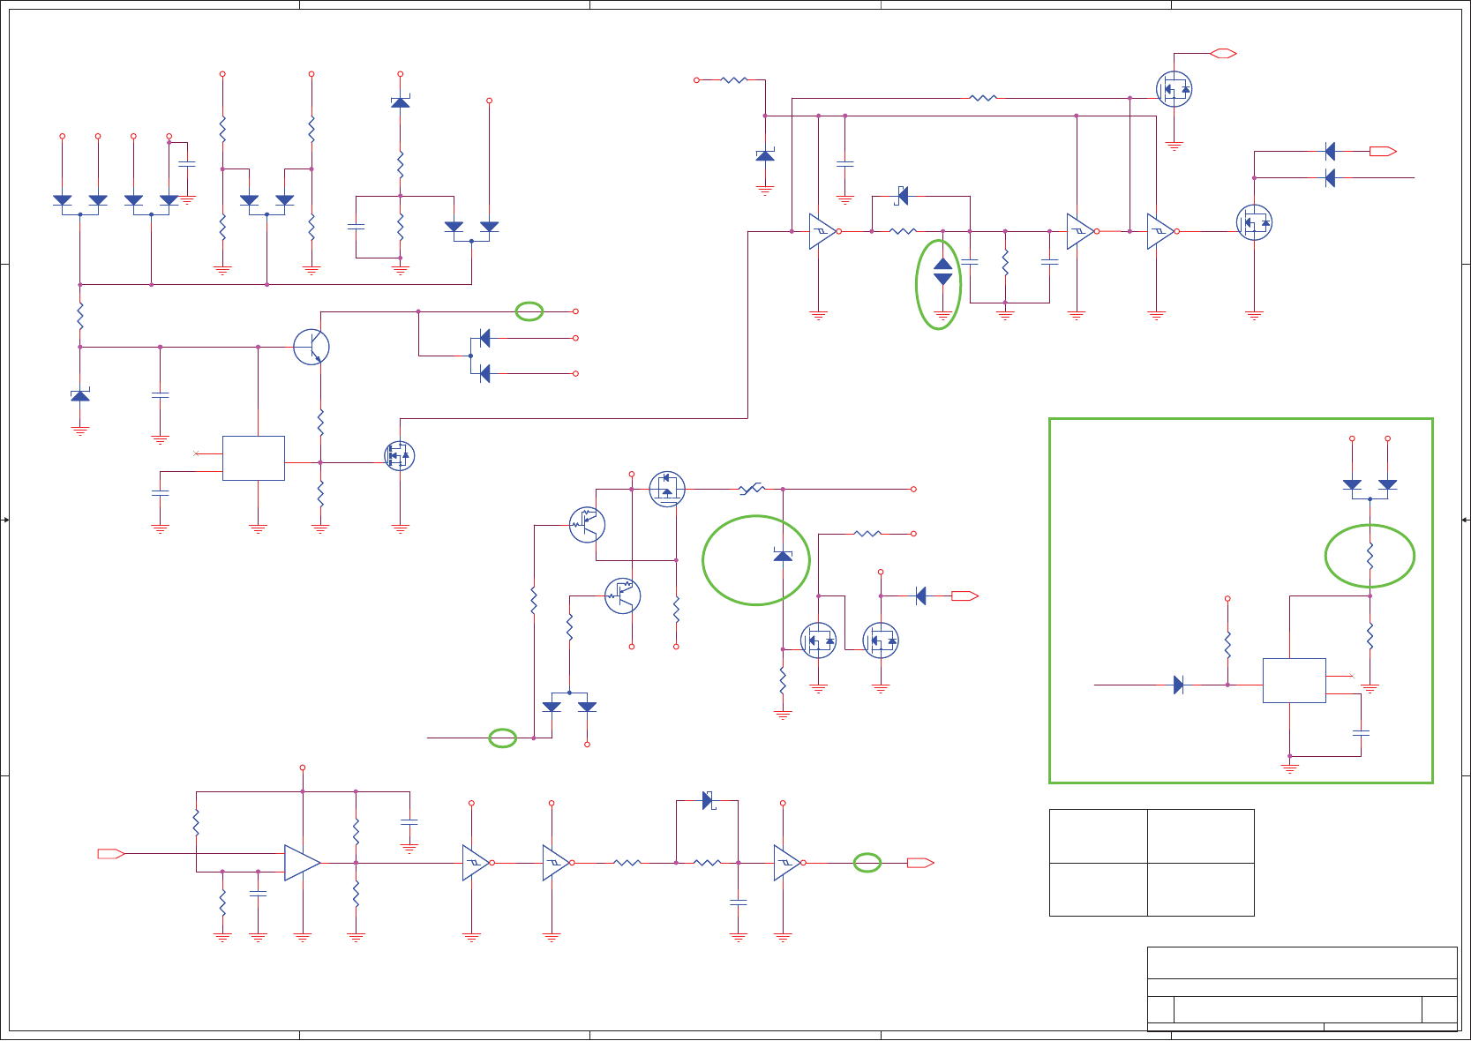Viewport: 1471px width, 1041px height.
Task: Select the MOSFET in the top-right corner
Action: pos(1174,89)
